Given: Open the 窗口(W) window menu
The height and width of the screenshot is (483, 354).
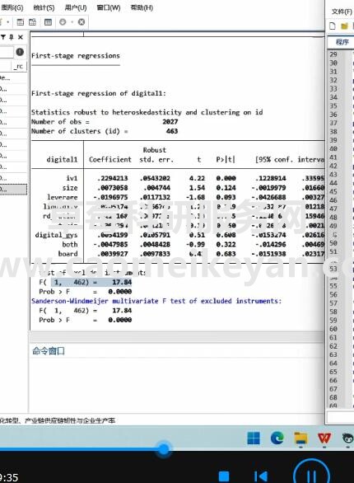Looking at the screenshot, I should 109,7.
